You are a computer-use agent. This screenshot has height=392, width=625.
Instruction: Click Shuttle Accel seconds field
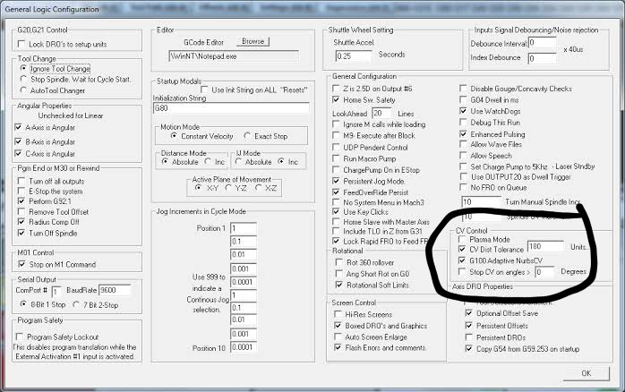353,55
